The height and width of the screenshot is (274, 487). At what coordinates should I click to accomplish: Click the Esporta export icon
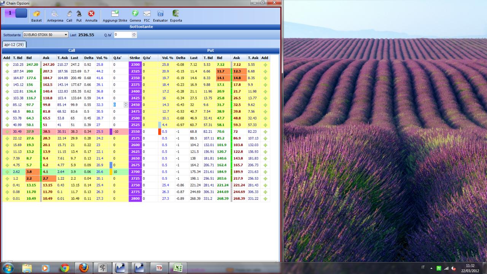(176, 16)
